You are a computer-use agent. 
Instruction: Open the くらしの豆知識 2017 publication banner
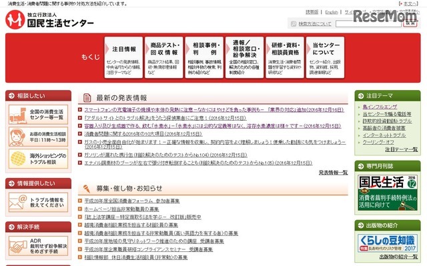388,243
